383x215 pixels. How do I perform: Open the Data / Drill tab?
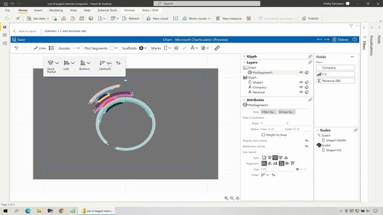coord(150,10)
